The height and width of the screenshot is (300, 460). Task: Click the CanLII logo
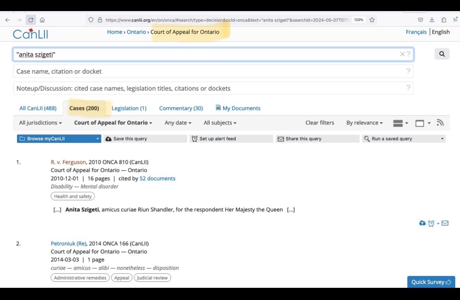tap(30, 34)
